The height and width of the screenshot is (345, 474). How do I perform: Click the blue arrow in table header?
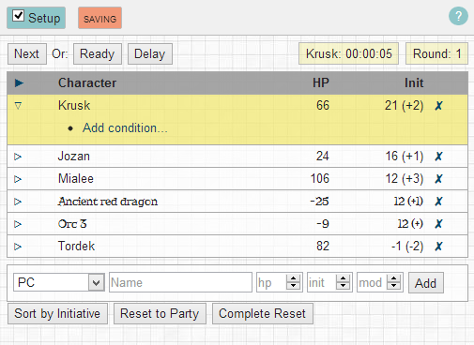(19, 82)
